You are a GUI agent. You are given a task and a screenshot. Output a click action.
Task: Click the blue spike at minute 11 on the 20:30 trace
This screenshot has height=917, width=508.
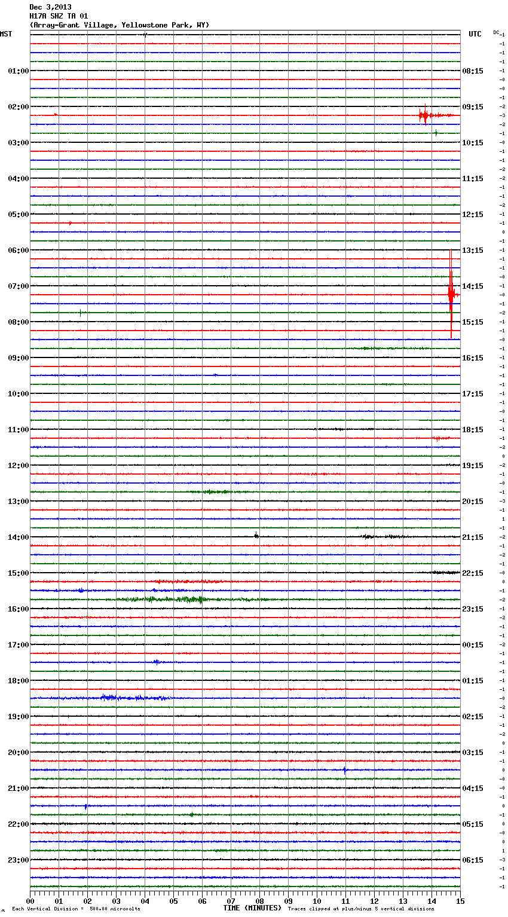pyautogui.click(x=345, y=770)
